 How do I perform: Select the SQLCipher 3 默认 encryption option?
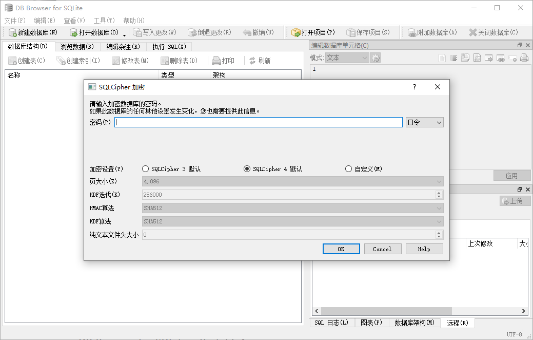(x=145, y=168)
